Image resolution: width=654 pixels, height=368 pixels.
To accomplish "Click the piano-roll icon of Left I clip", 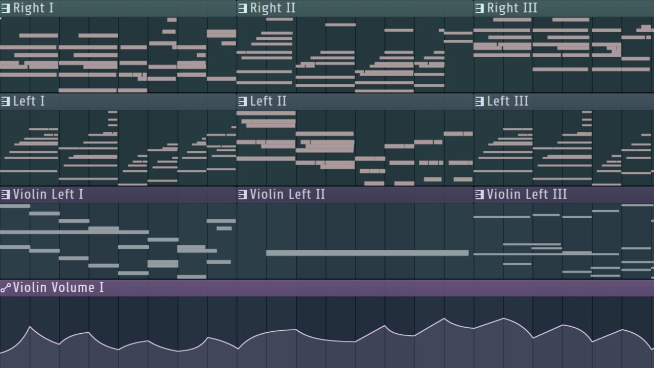I will click(x=6, y=102).
